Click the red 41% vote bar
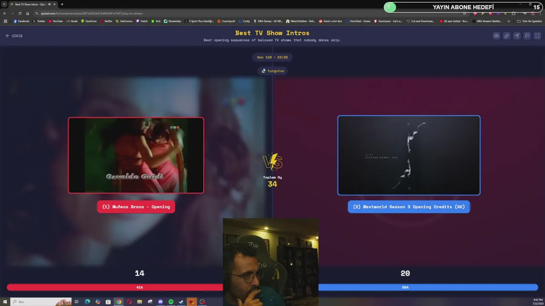 coord(115,288)
